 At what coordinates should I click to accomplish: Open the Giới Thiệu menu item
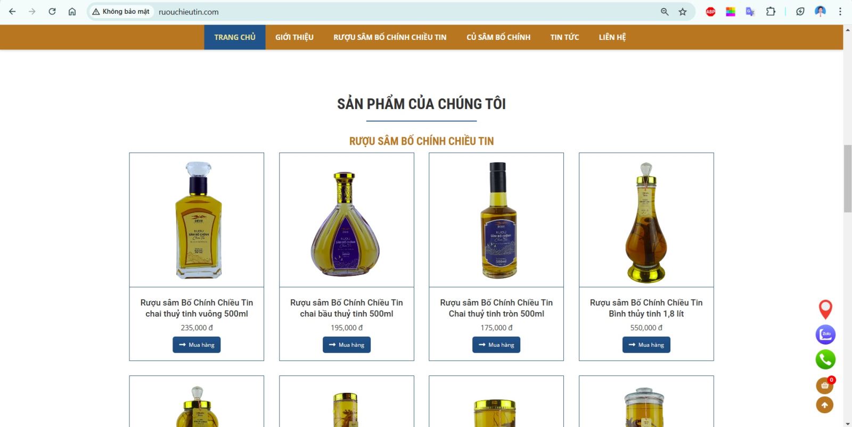tap(294, 37)
